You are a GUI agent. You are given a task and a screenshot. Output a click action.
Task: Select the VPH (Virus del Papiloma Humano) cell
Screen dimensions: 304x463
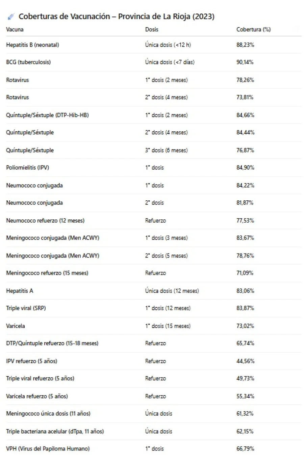[x=48, y=449]
